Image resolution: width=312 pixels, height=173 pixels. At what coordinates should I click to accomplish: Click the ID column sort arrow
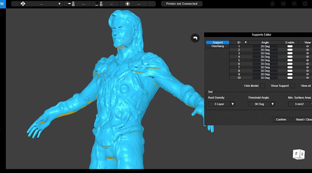point(245,42)
